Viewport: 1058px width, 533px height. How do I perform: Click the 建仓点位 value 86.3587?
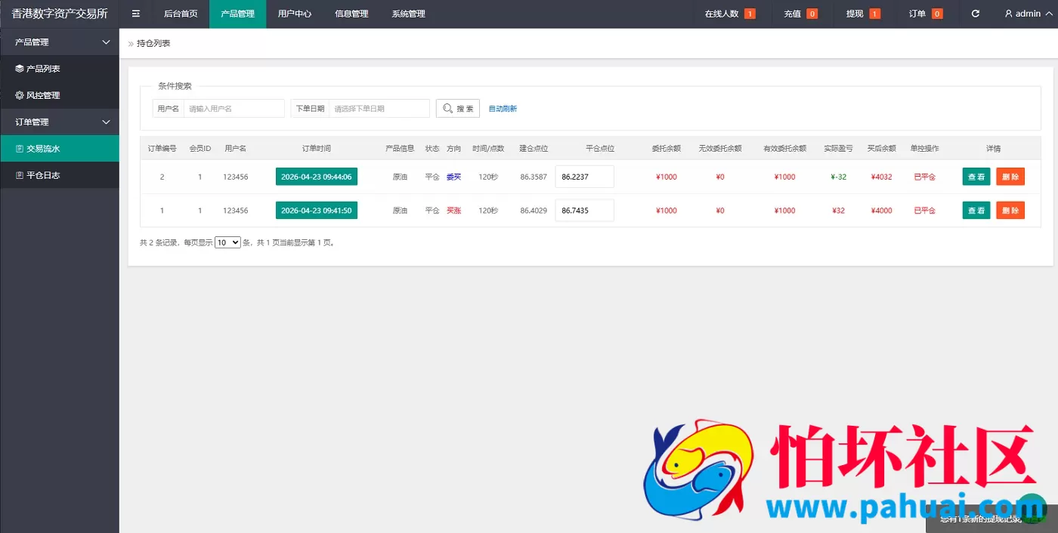point(534,177)
